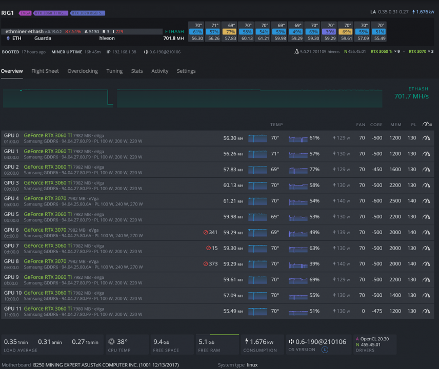Screen dimensions: 439x369
Task: Click the invalid shares icon on GPU 6
Action: (206, 232)
